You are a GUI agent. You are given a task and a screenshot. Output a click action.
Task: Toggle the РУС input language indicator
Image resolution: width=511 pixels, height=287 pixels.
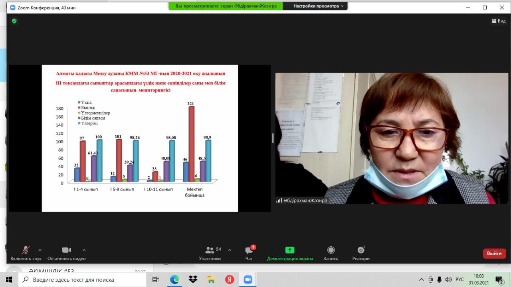coord(460,279)
